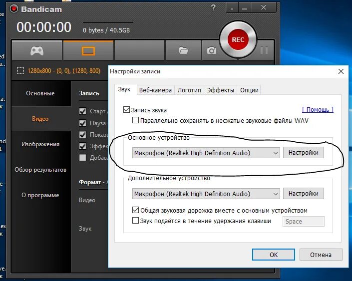Click the Bandicam red logo icon
This screenshot has height=281, width=352.
click(13, 9)
